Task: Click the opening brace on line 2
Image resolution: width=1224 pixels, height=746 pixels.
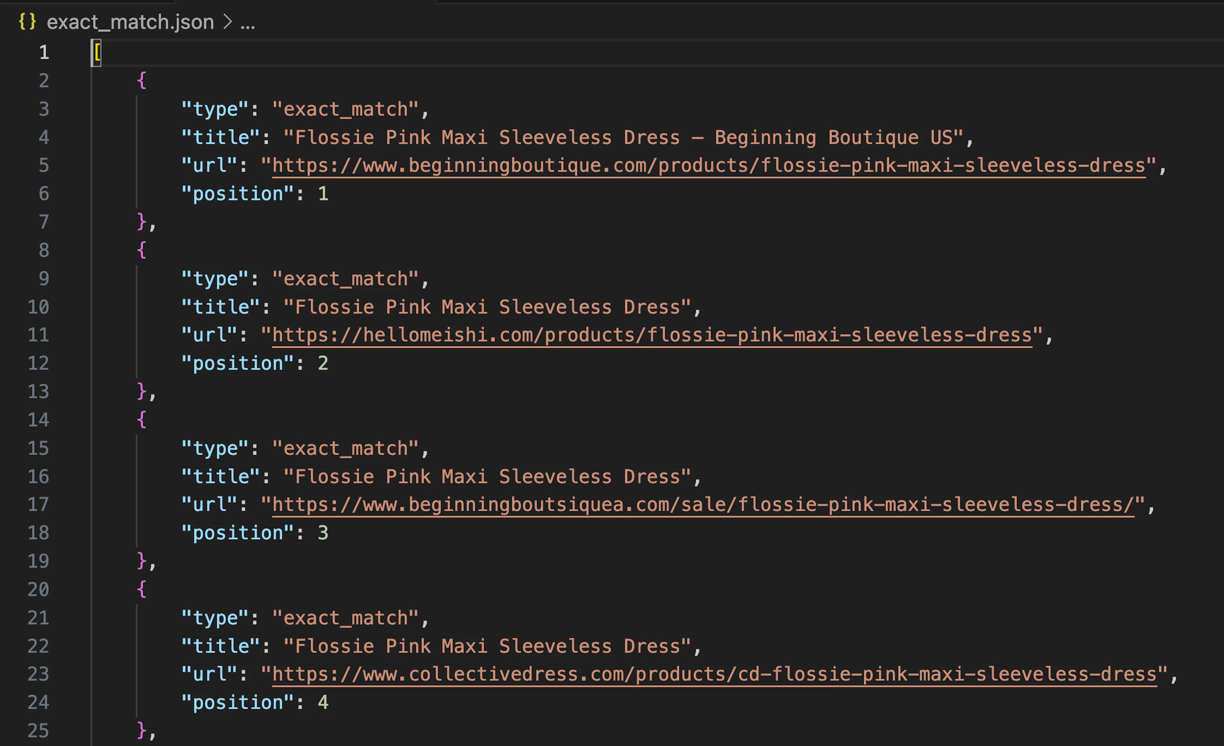Action: (142, 80)
